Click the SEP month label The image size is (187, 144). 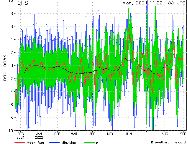click(183, 134)
